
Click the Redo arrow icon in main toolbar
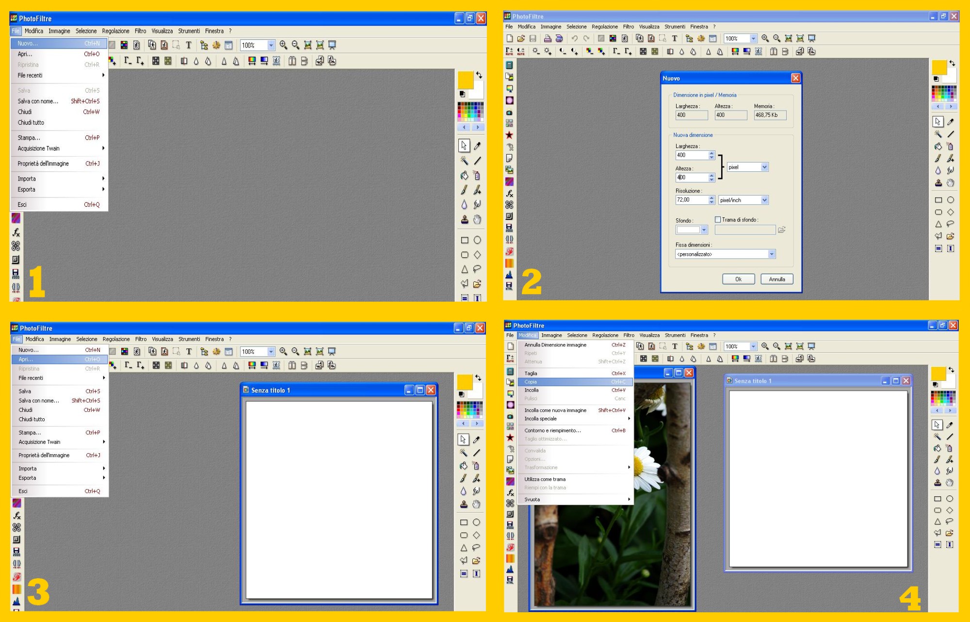(x=586, y=38)
